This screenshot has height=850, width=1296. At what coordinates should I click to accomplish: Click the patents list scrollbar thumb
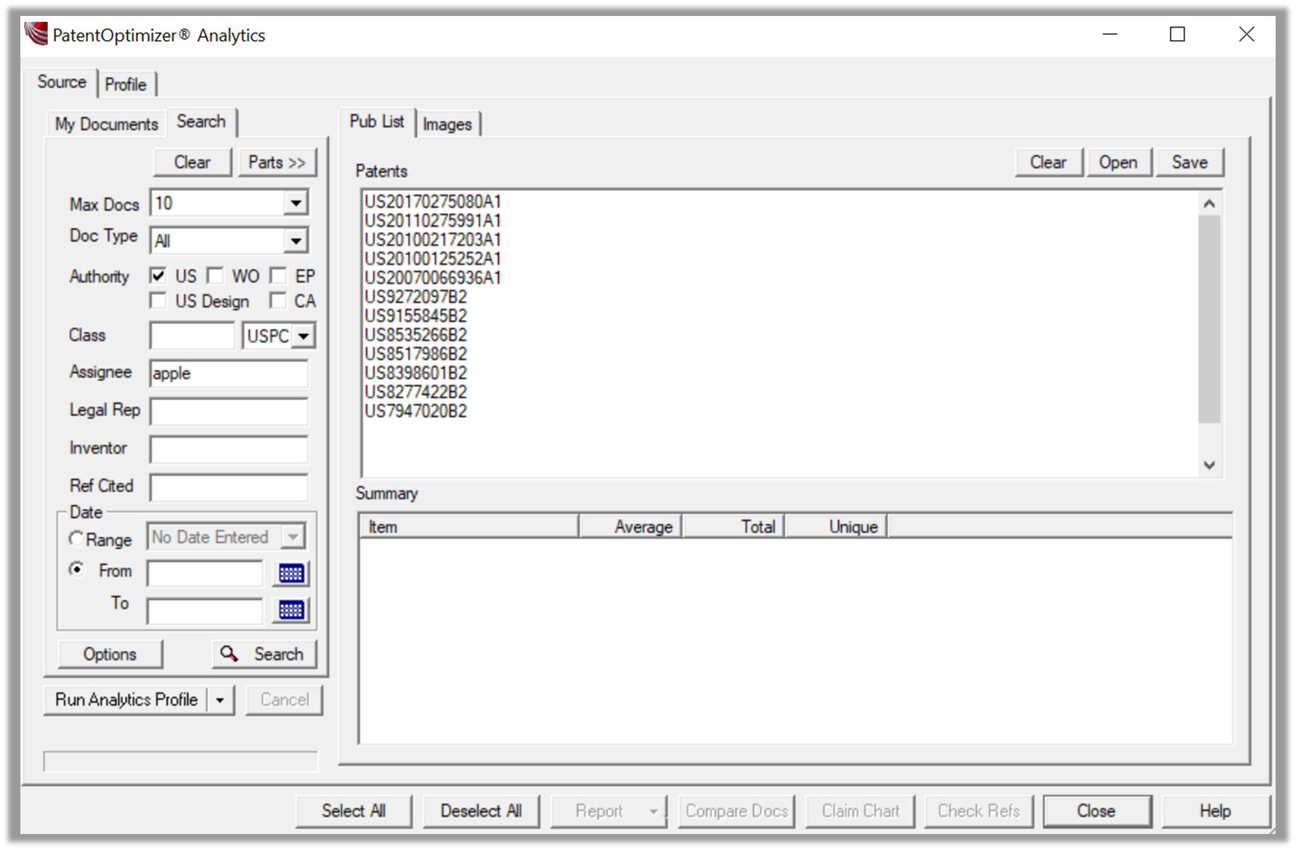(x=1209, y=318)
